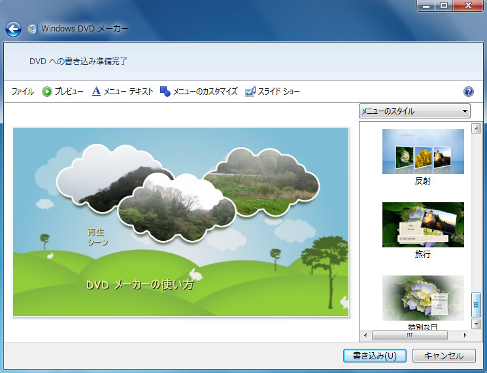Select the 反射 menu style thumbnail
Image resolution: width=487 pixels, height=373 pixels.
click(x=423, y=151)
